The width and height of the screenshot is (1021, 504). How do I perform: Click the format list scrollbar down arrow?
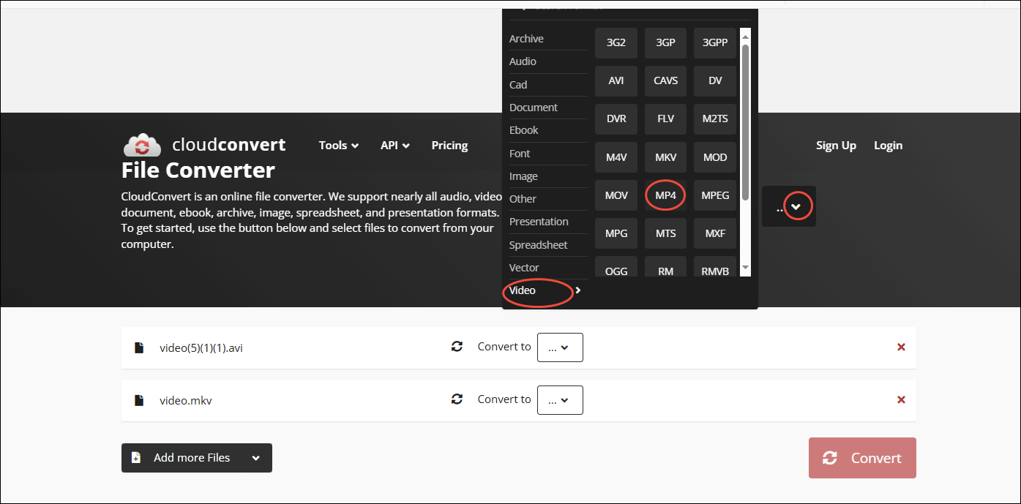pos(745,268)
